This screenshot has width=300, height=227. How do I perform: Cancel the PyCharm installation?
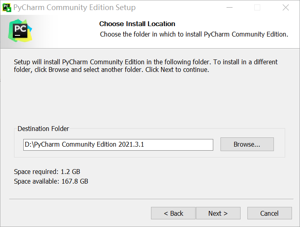coord(269,213)
